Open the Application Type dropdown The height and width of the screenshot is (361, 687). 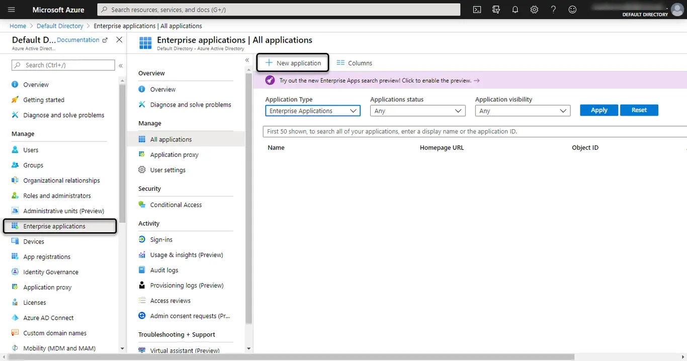(313, 111)
